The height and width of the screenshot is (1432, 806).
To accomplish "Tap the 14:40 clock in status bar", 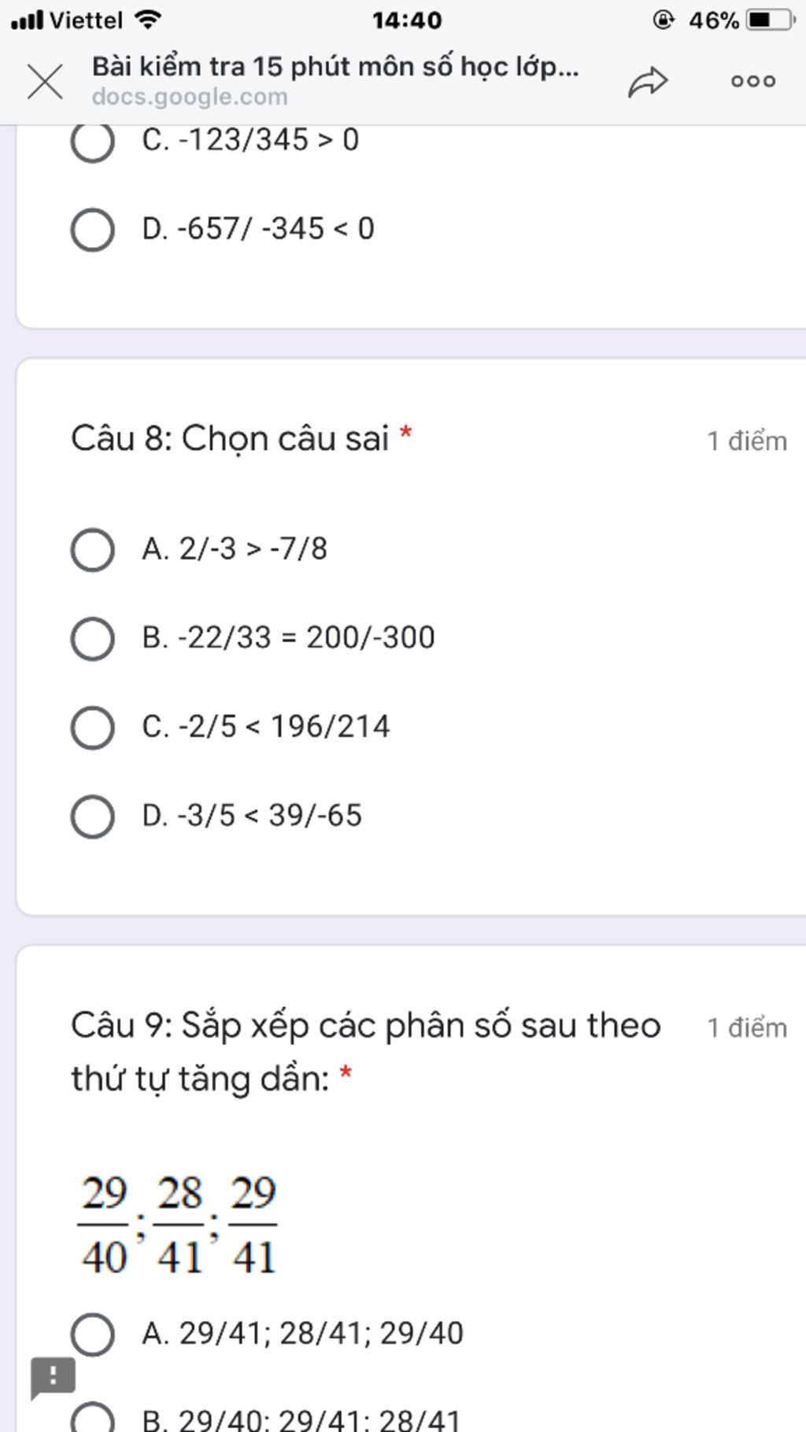I will [407, 20].
